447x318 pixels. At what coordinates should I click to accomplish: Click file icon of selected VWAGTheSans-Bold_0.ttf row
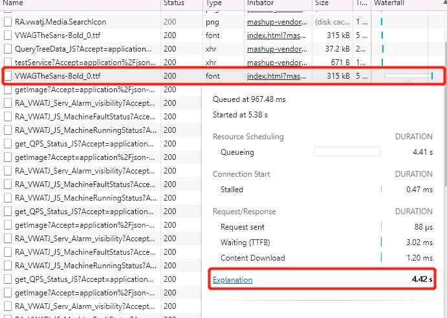[8, 76]
